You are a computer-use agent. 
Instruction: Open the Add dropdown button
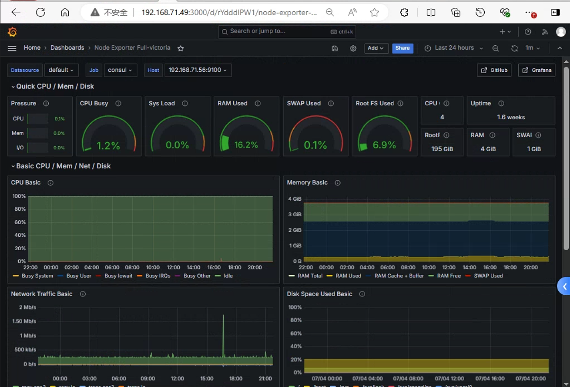point(376,48)
